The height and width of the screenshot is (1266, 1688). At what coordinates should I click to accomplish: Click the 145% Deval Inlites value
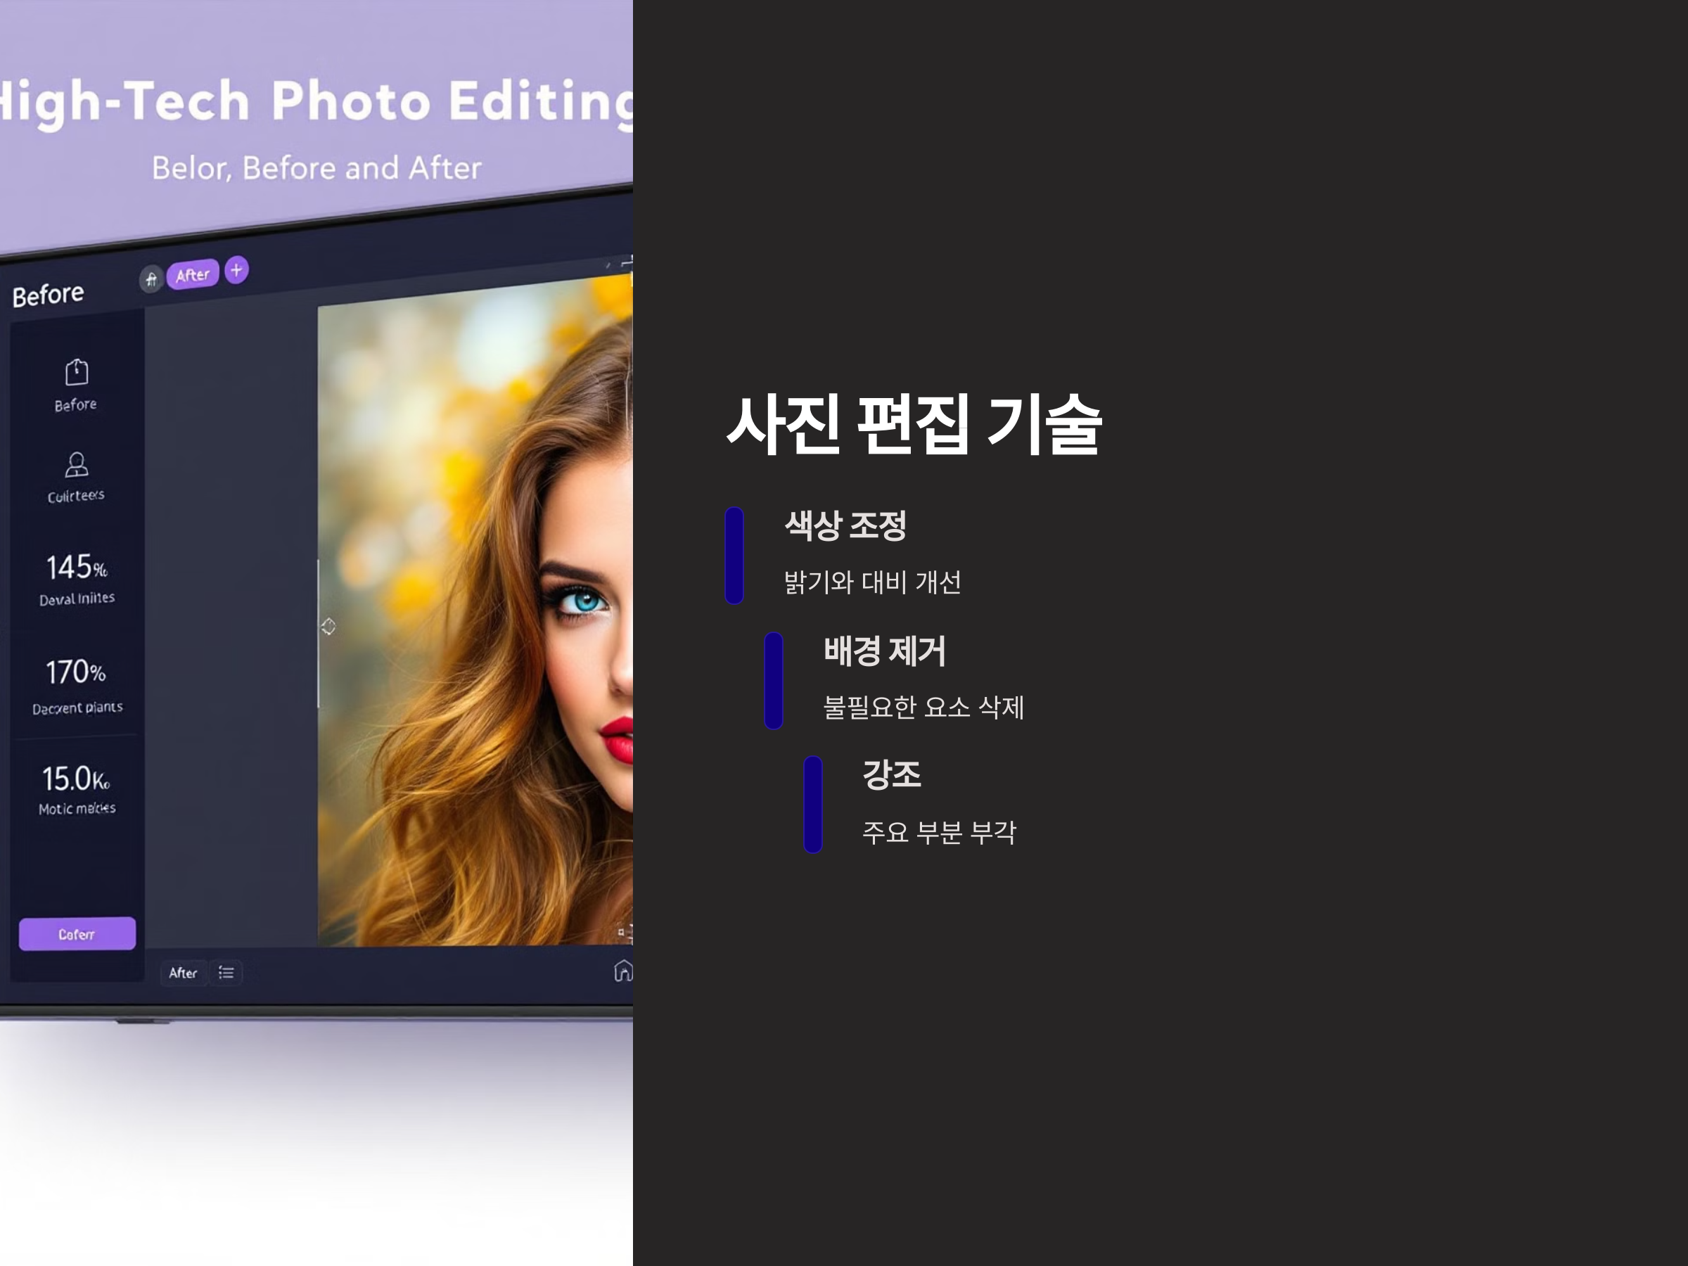click(x=76, y=568)
